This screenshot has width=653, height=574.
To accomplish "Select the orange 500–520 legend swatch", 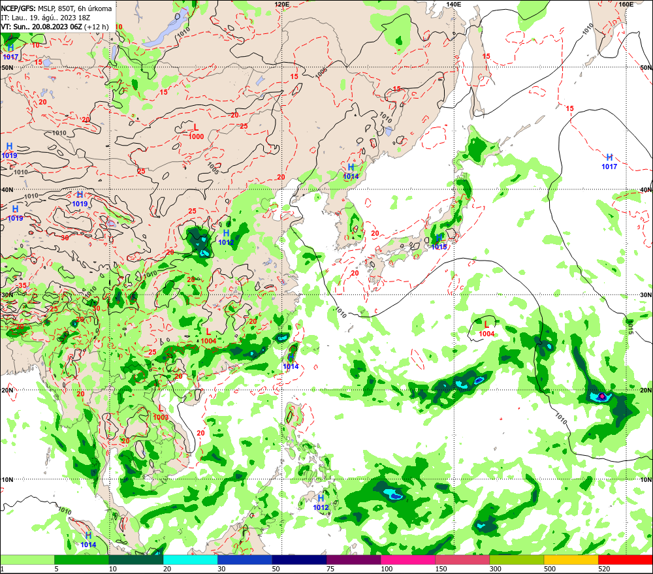I will coord(571,560).
